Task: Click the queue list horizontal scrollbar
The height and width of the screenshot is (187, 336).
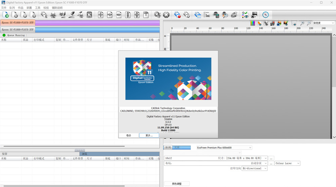Action: point(64,146)
